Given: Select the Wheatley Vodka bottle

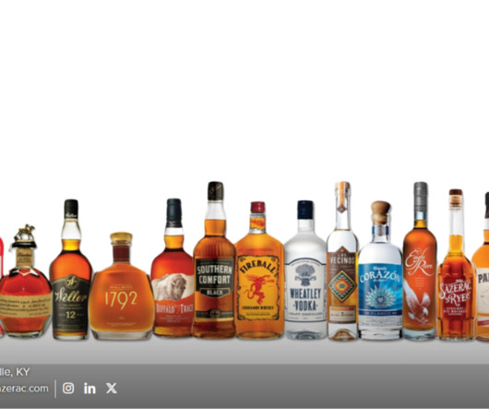Looking at the screenshot, I should point(305,270).
